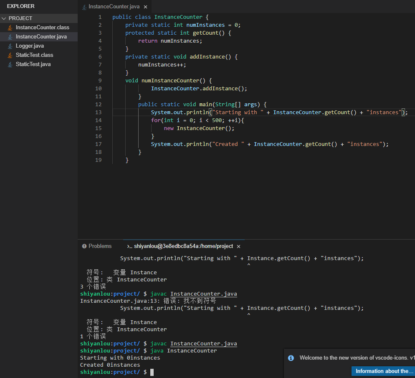Click "private static int numInstances = 0;" line

click(183, 25)
